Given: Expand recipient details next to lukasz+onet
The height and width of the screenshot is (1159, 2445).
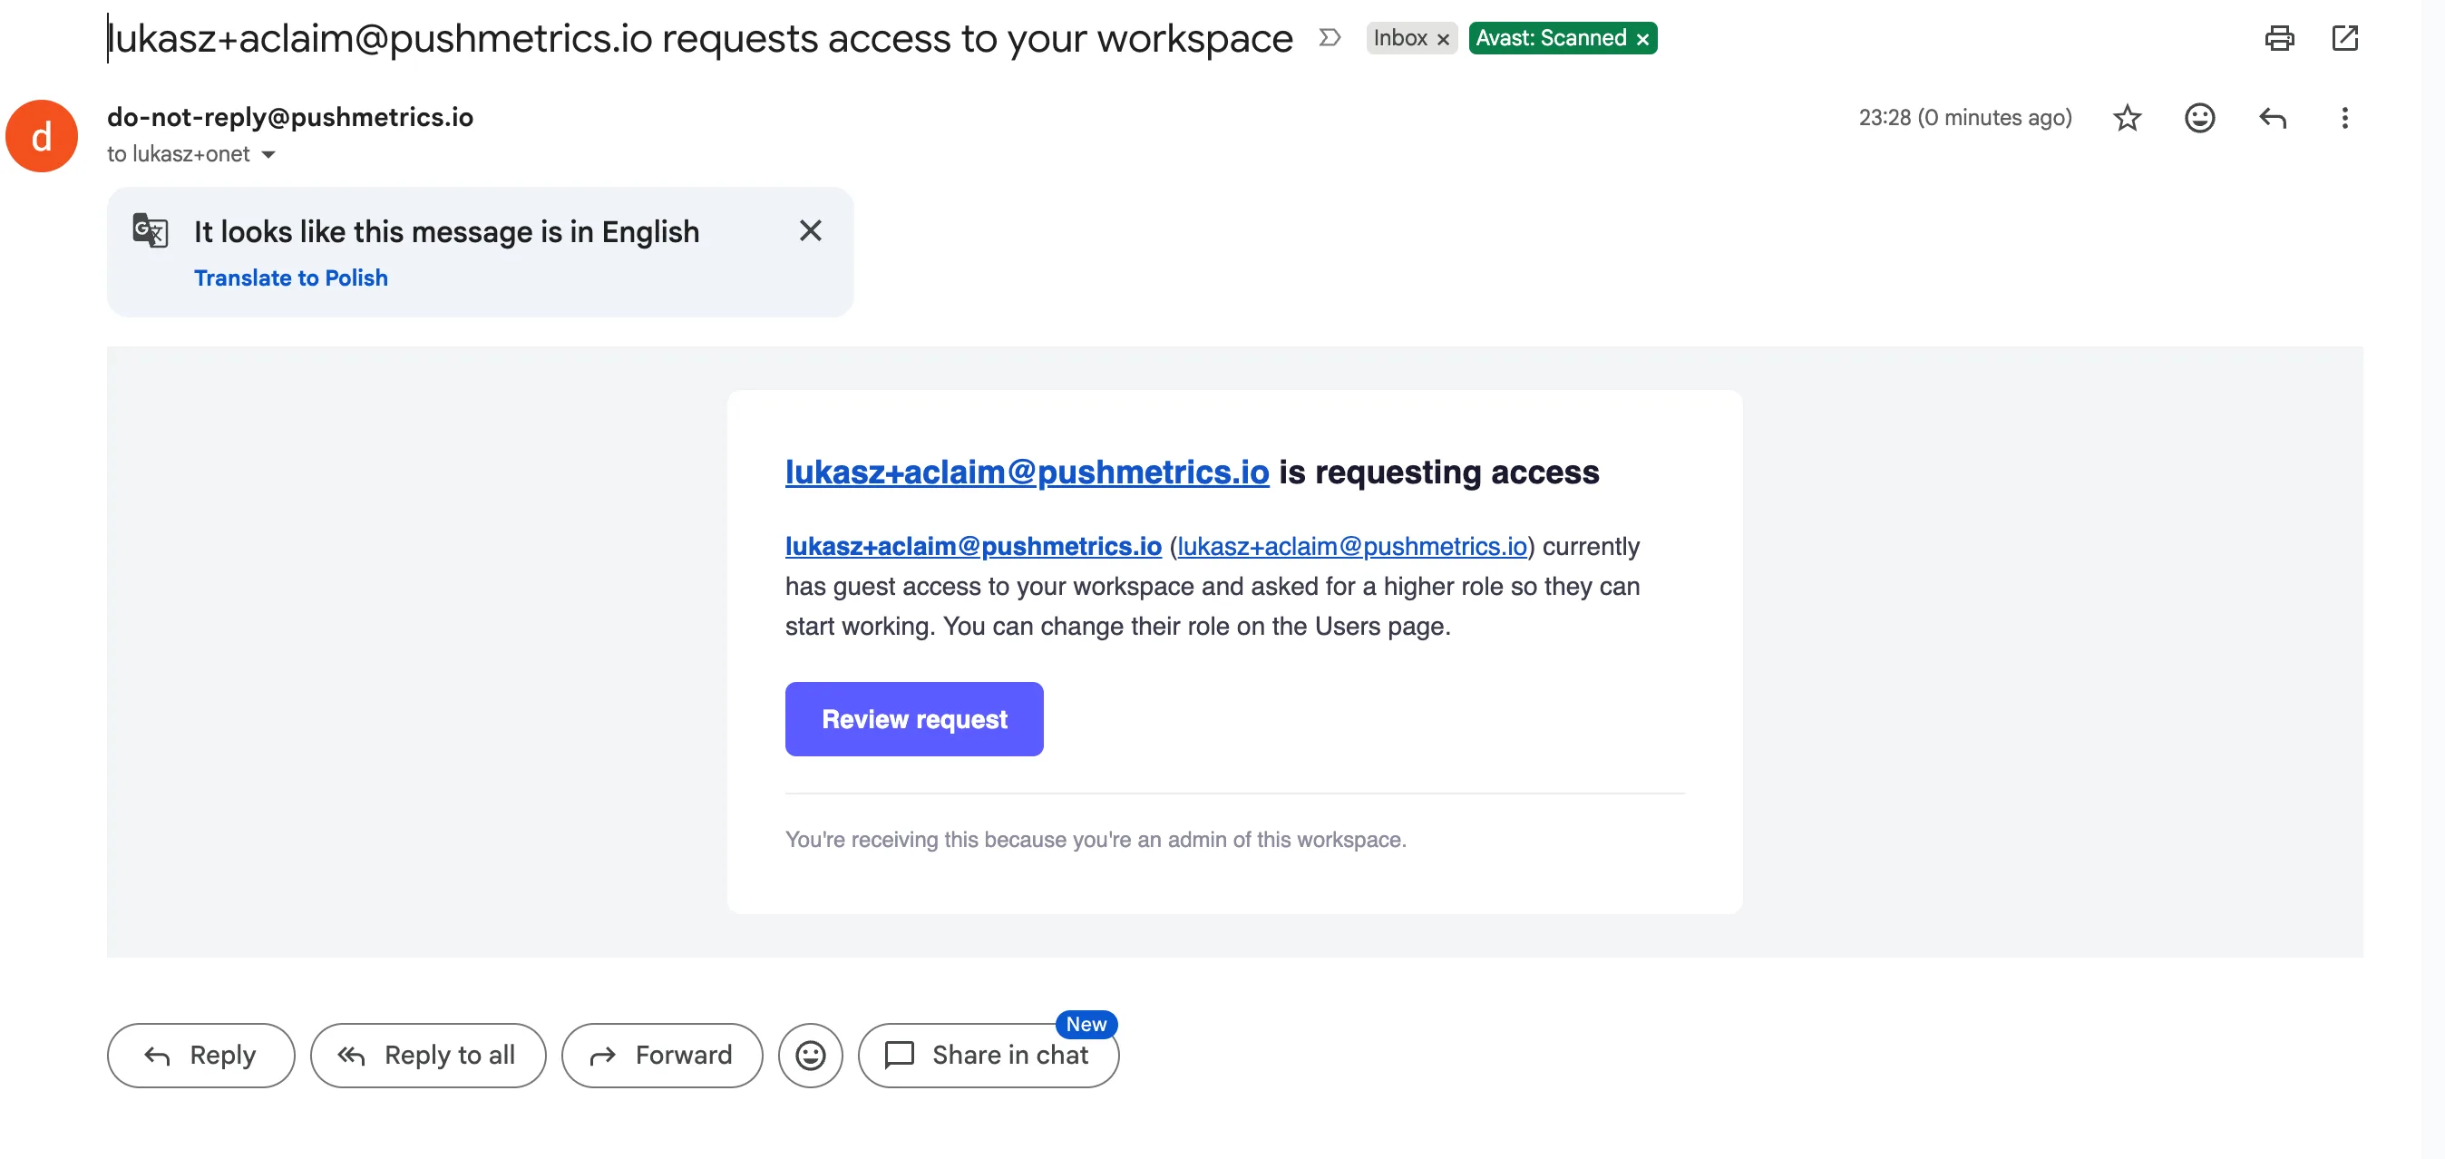Looking at the screenshot, I should point(268,155).
